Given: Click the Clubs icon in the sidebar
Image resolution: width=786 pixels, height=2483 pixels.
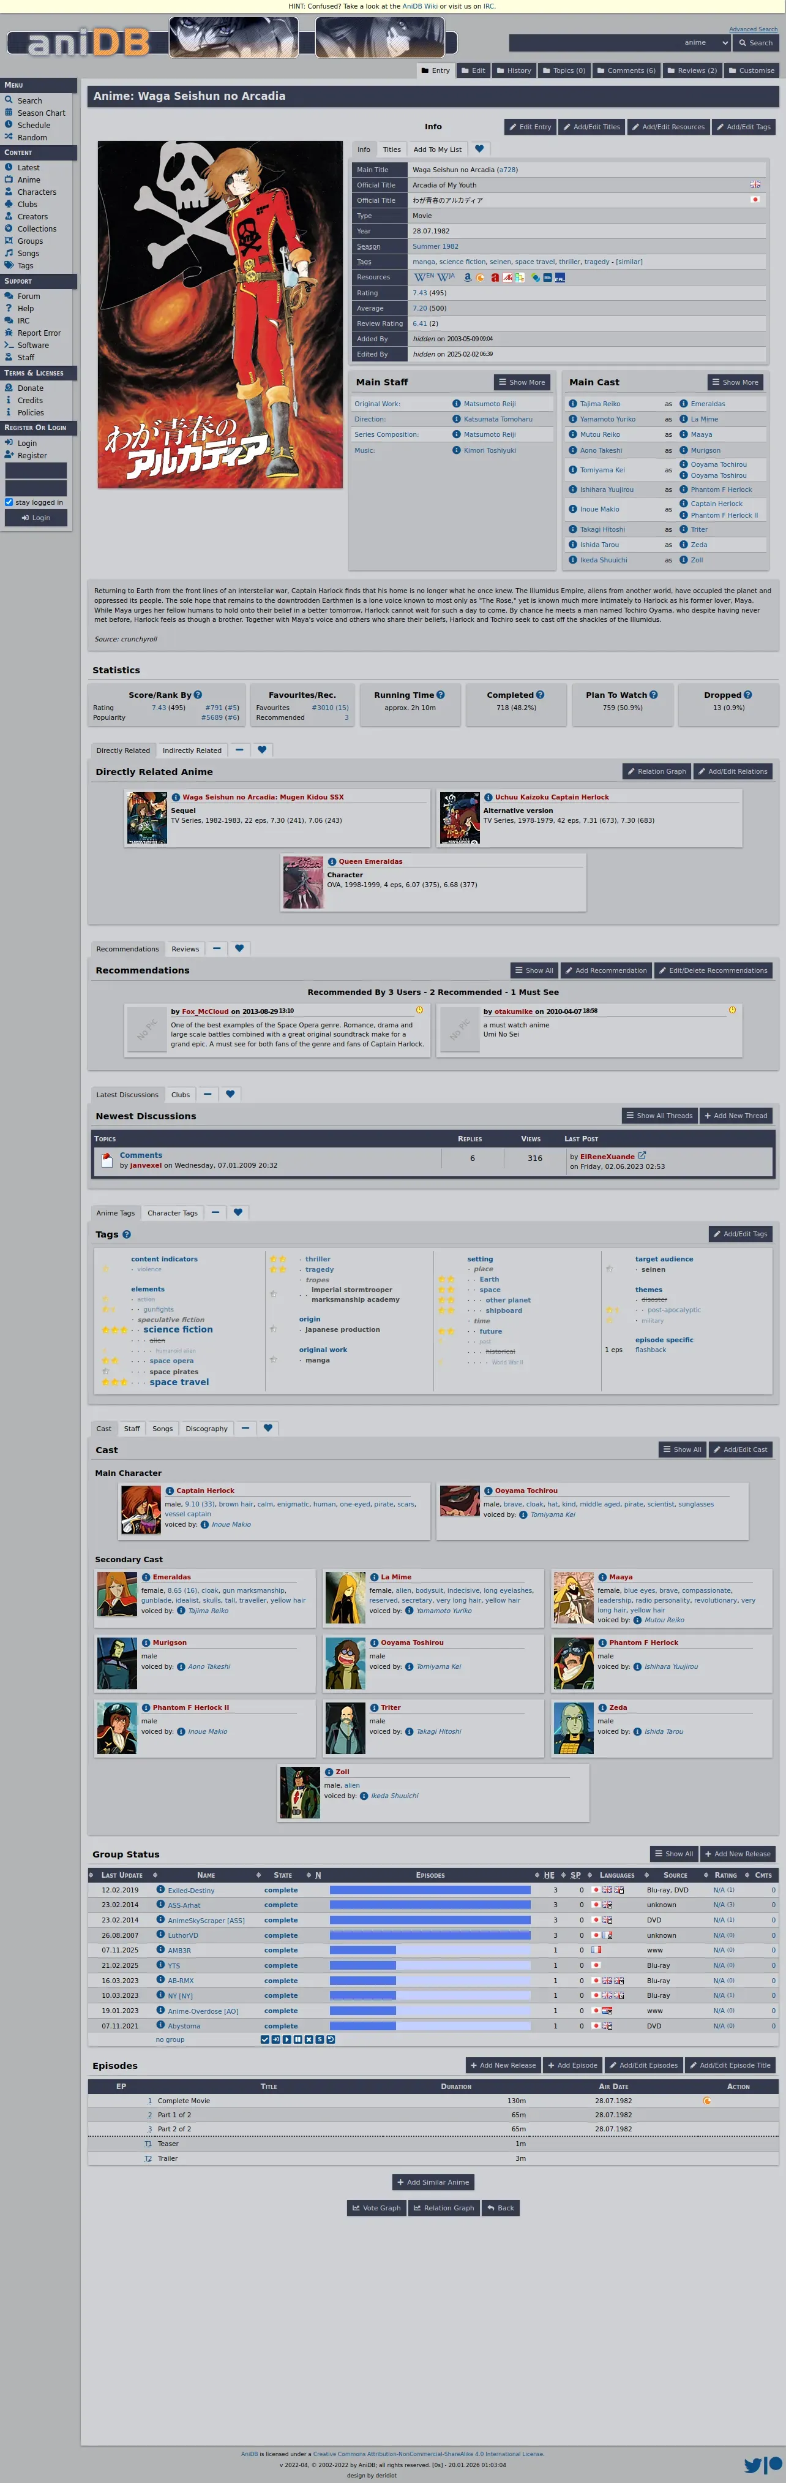Looking at the screenshot, I should 9,205.
